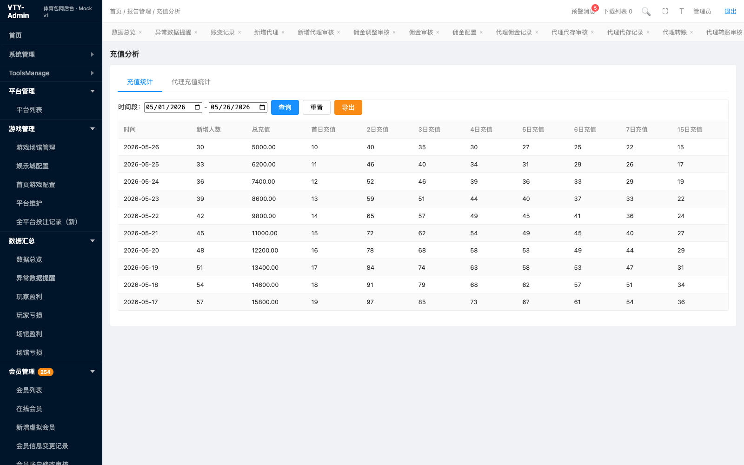This screenshot has width=744, height=465.
Task: Click the 重置 reset button
Action: click(x=317, y=107)
